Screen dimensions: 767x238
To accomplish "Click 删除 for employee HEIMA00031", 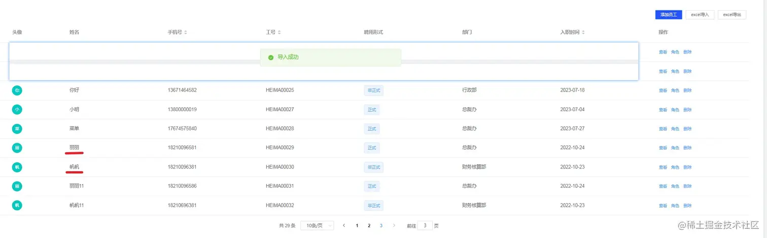I will 687,186.
